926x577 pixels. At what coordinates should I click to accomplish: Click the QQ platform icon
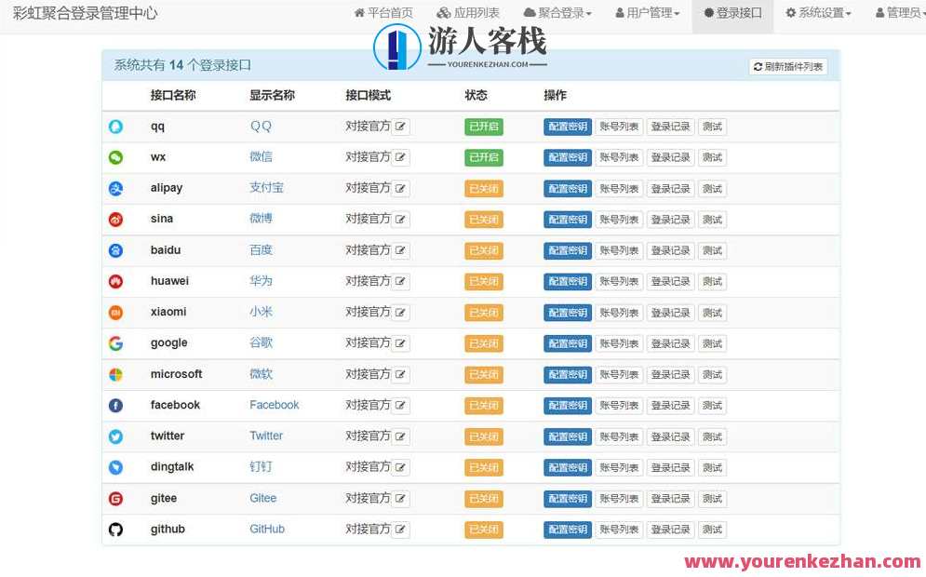pyautogui.click(x=115, y=126)
